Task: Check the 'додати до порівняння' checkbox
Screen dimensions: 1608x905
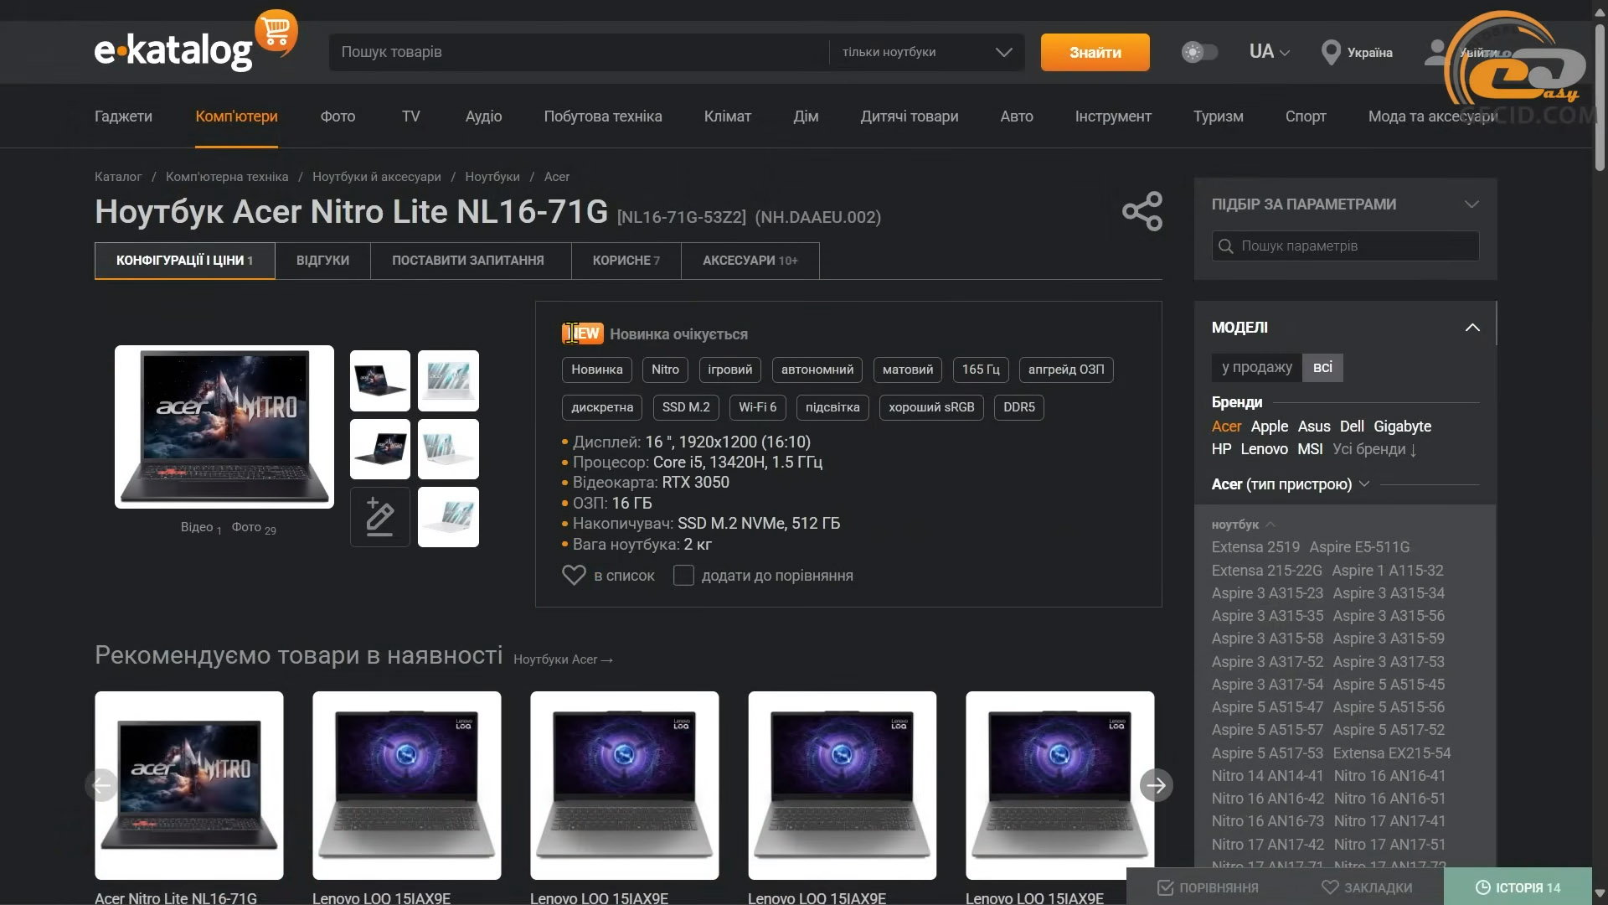Action: click(683, 576)
